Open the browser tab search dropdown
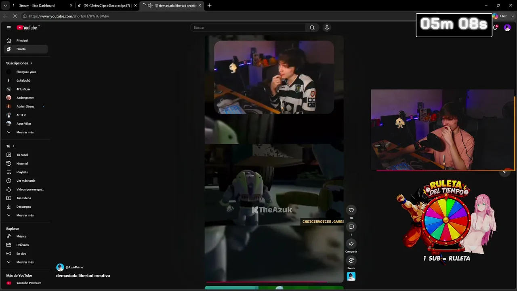The image size is (517, 291). (x=5, y=5)
